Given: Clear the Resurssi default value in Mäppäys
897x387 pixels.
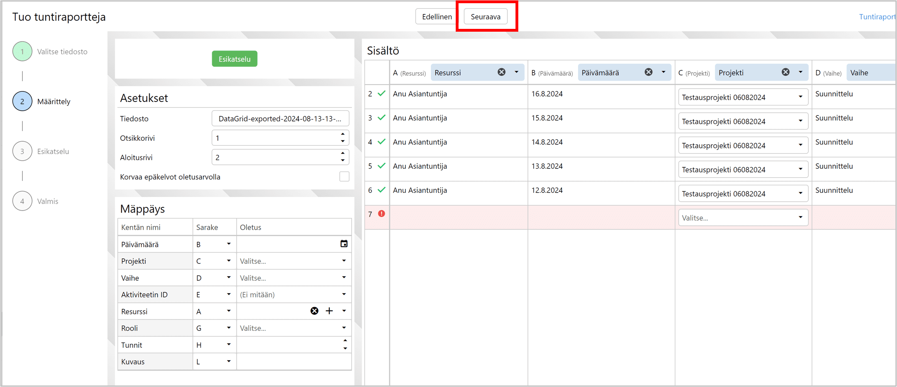Looking at the screenshot, I should point(315,311).
